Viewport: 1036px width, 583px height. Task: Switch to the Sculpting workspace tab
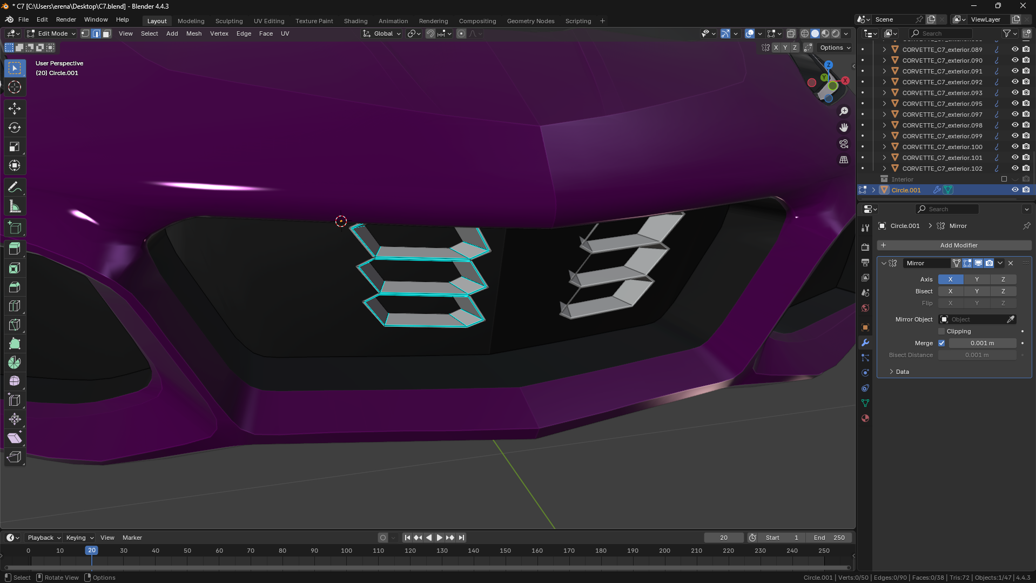point(229,21)
